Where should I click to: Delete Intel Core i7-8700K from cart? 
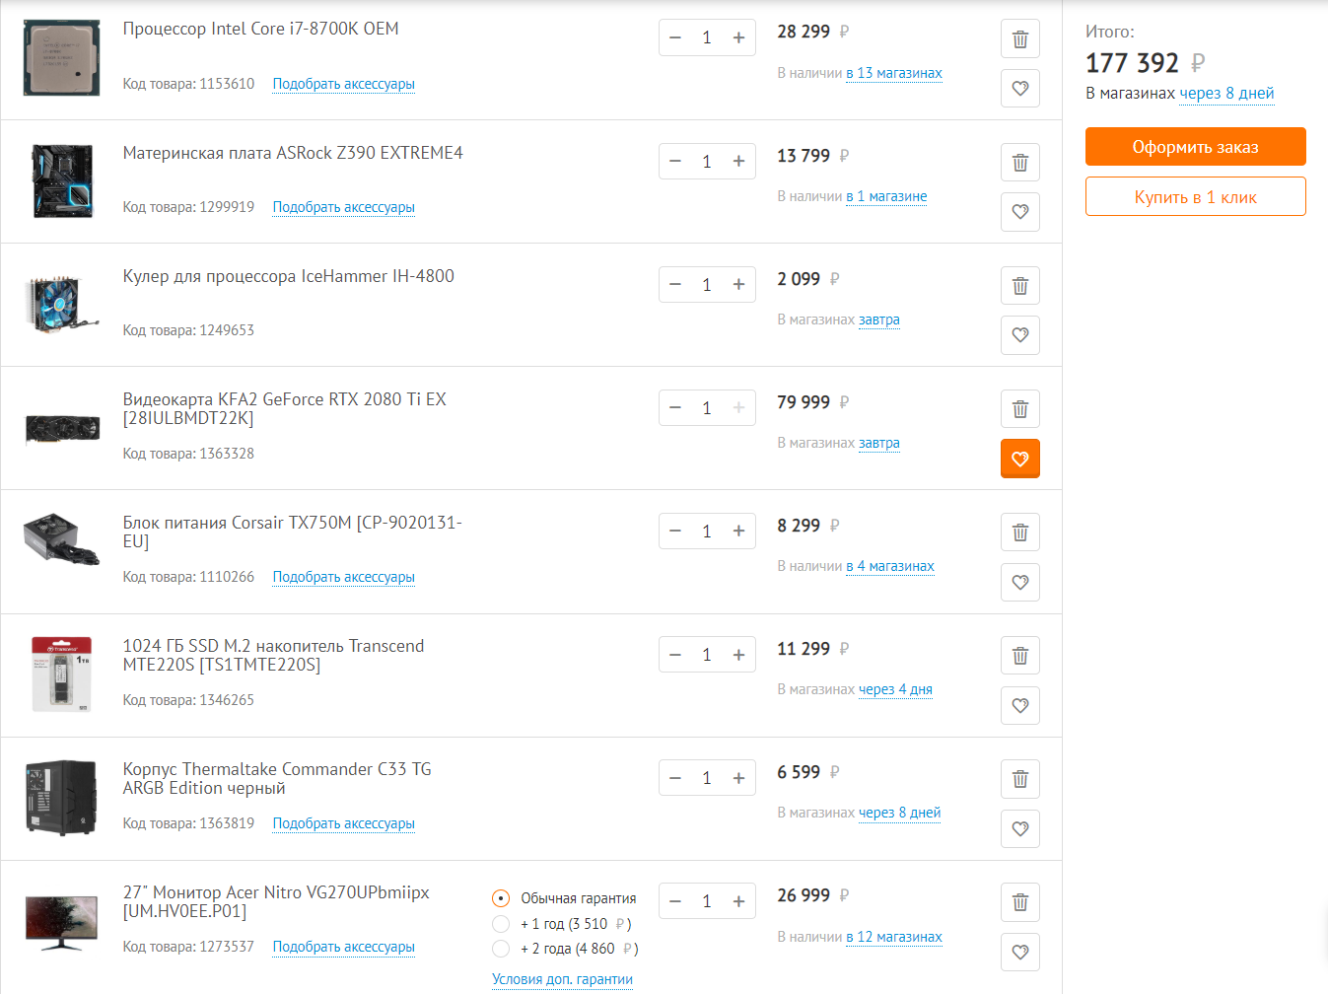pyautogui.click(x=1020, y=39)
